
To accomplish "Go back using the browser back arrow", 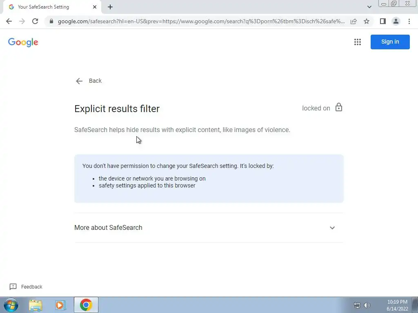I will [9, 21].
